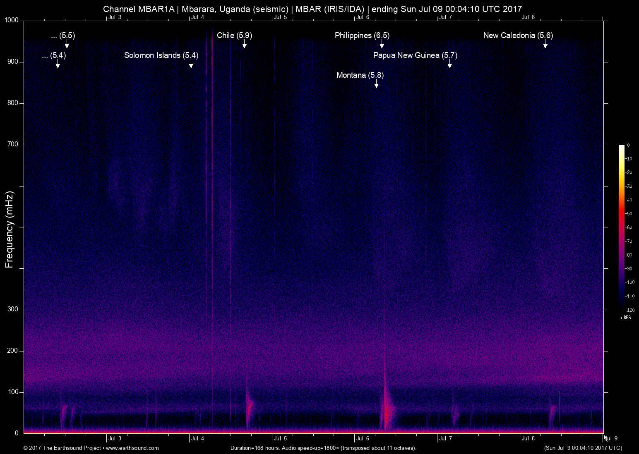Viewport: 639px width, 454px height.
Task: Click the Frequency (mHz) axis label
Action: point(10,229)
